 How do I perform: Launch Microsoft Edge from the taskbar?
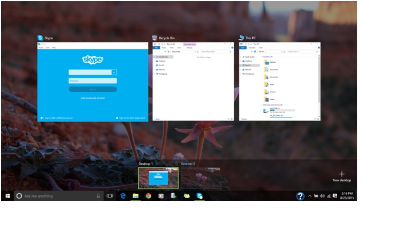pos(123,196)
